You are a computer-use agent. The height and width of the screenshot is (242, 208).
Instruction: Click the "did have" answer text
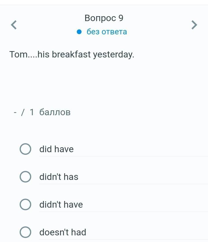pyautogui.click(x=57, y=149)
